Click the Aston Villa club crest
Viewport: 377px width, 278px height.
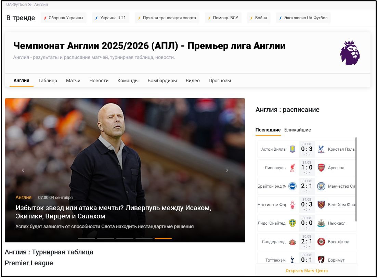point(292,149)
